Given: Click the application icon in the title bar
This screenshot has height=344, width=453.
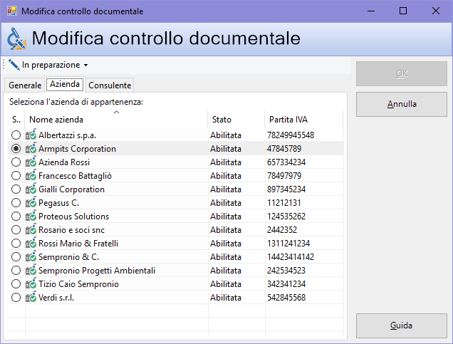Looking at the screenshot, I should (x=12, y=11).
